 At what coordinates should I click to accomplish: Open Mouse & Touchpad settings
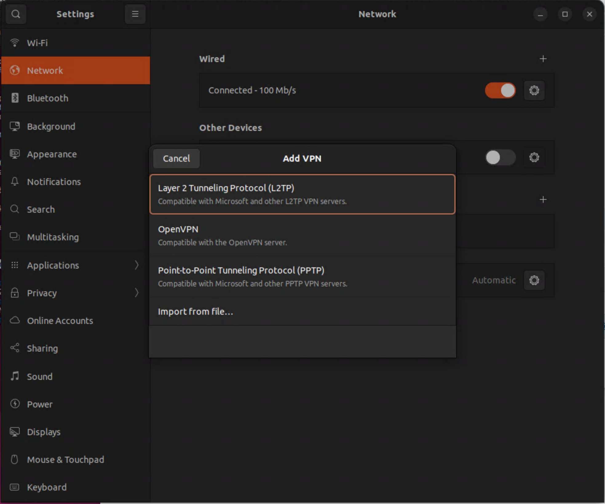[x=65, y=459]
